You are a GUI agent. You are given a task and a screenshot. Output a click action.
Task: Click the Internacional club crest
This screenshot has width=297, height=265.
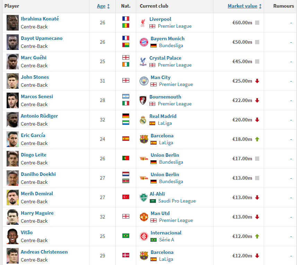click(x=143, y=237)
